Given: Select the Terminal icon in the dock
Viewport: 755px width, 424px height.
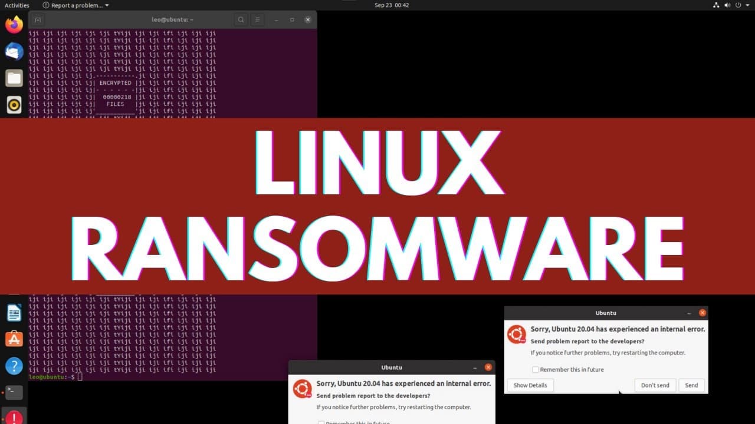Looking at the screenshot, I should pos(14,392).
